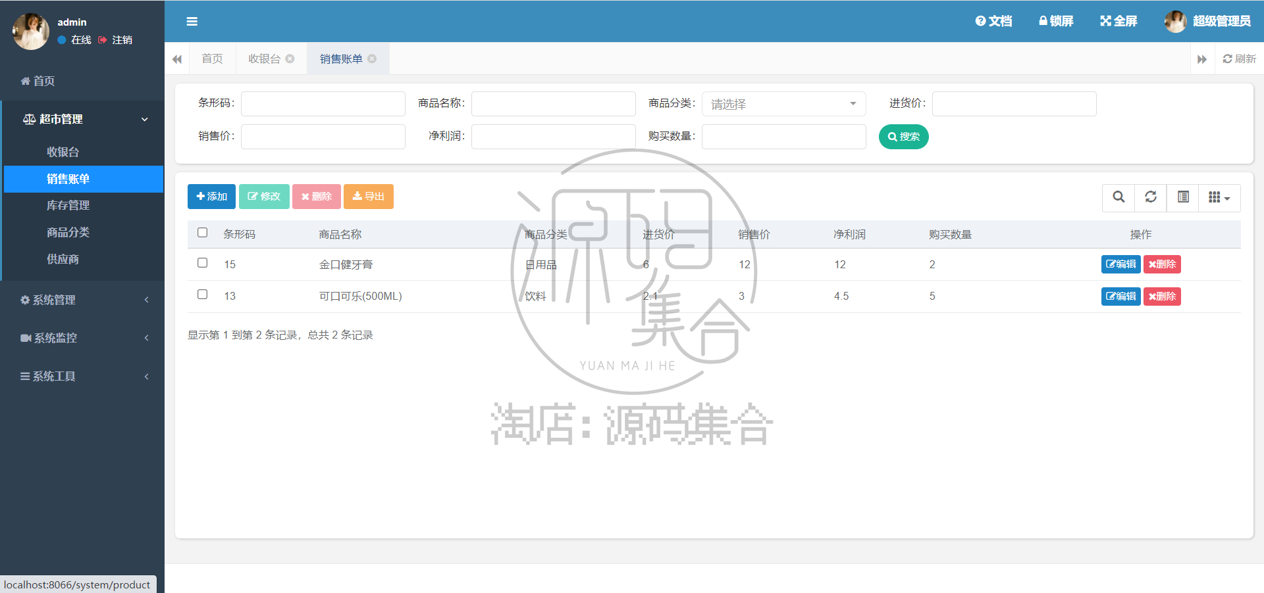Open 销售账单 in the sidebar
The image size is (1264, 593).
[84, 179]
